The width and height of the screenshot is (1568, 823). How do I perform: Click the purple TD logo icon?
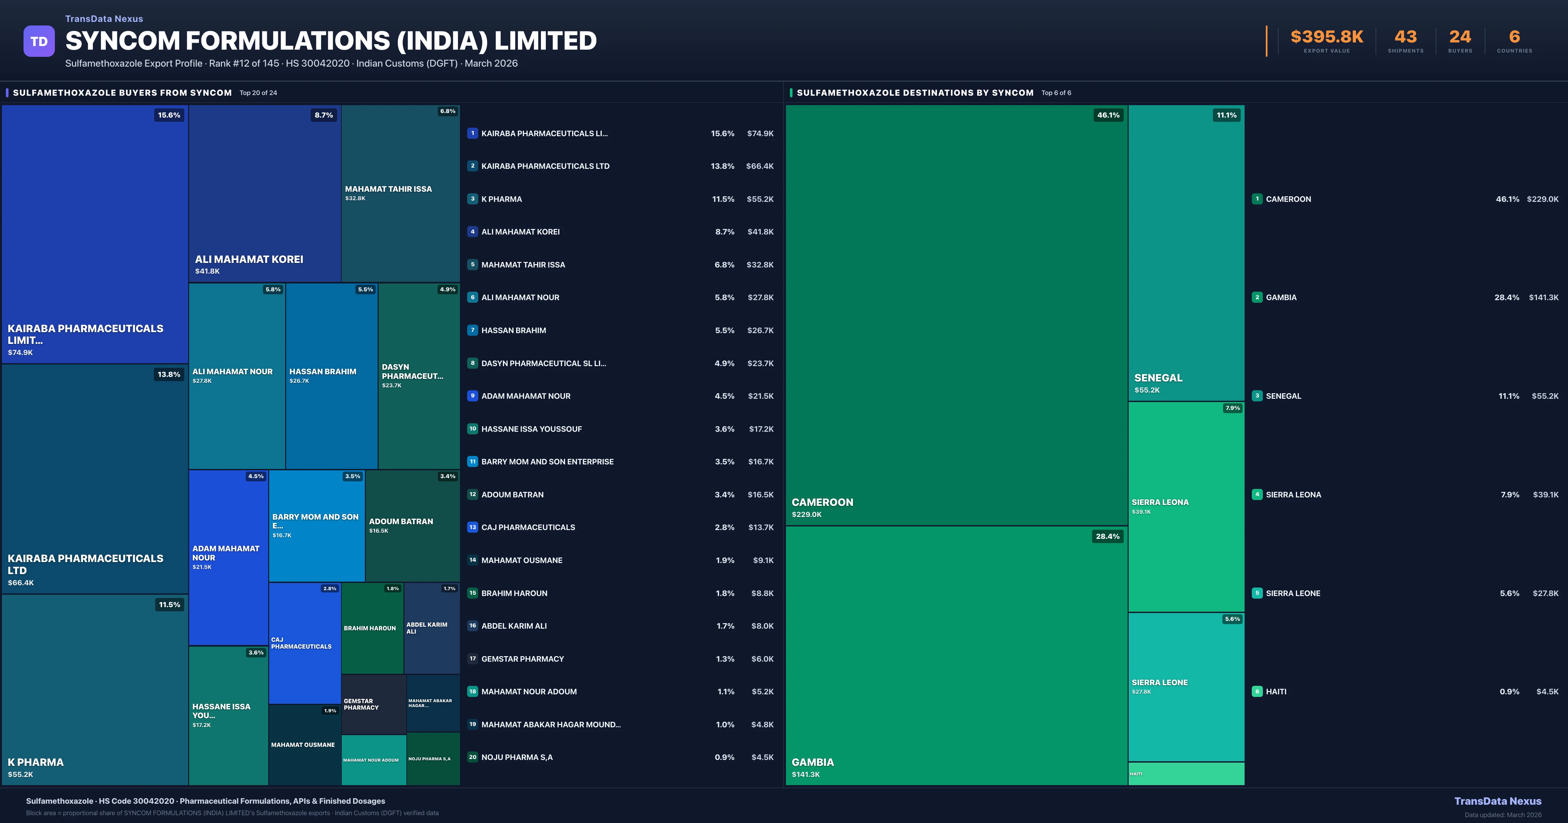tap(39, 41)
